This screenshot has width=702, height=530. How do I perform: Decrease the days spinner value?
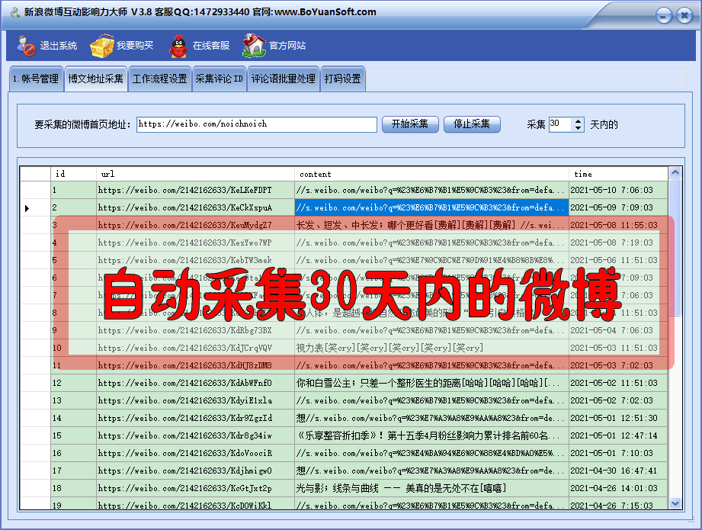click(579, 128)
